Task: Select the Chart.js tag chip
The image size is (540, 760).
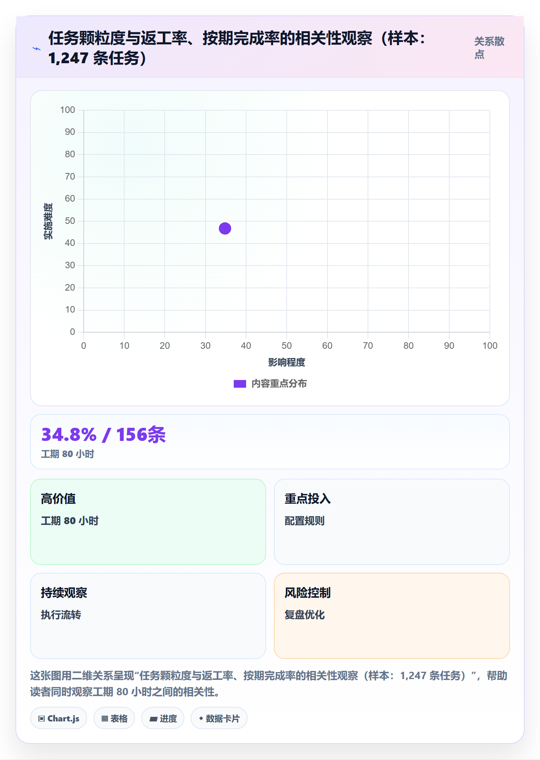Action: (59, 718)
